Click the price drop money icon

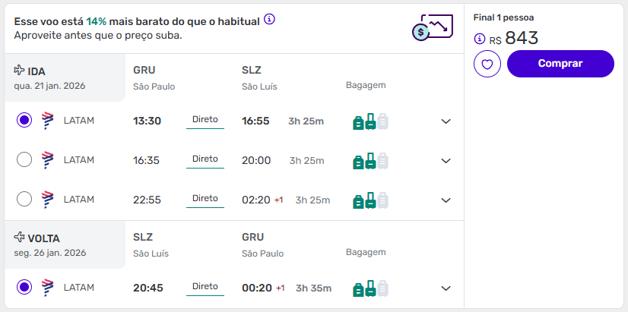430,29
